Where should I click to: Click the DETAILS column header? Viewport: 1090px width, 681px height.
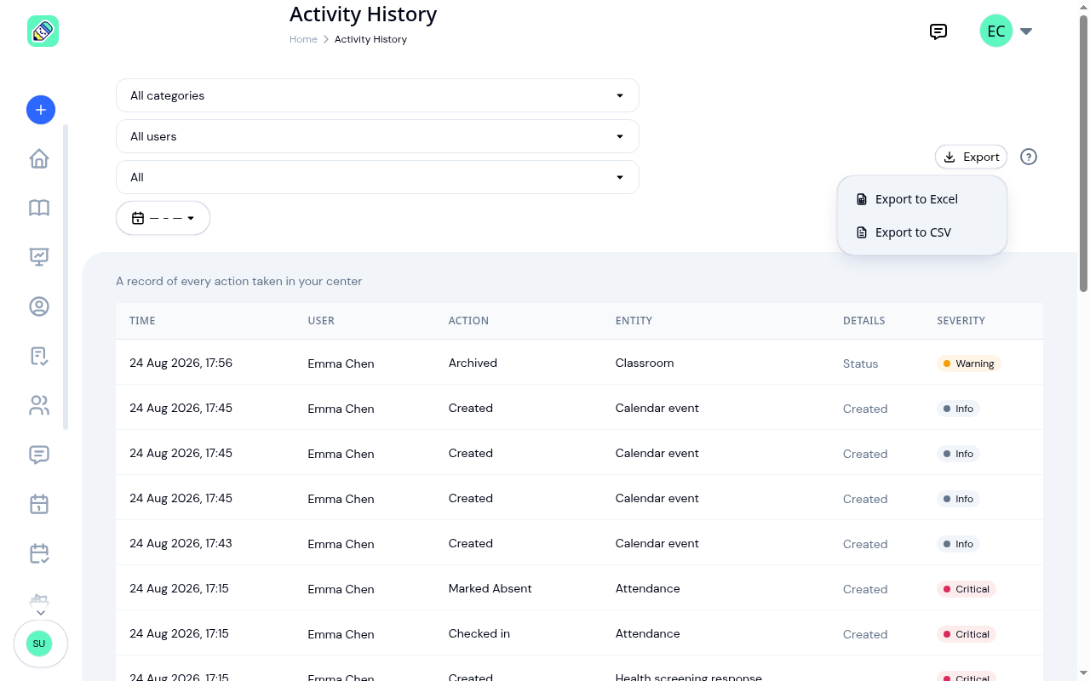[863, 321]
